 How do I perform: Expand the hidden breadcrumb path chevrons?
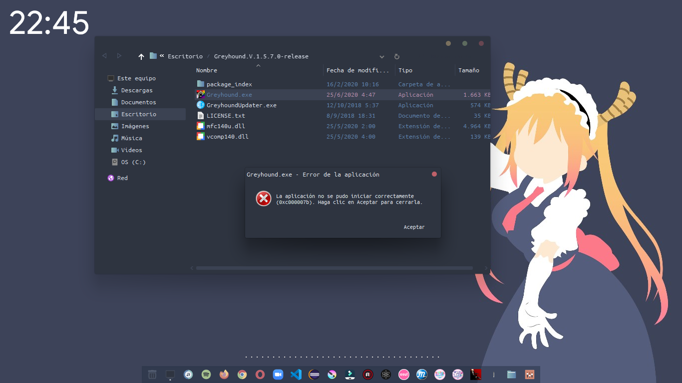click(162, 56)
